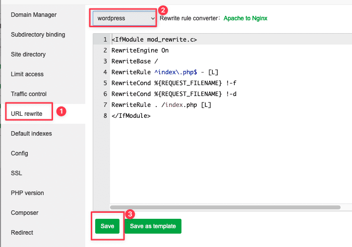Click the editor's horizontal scrollbar

coord(225,207)
